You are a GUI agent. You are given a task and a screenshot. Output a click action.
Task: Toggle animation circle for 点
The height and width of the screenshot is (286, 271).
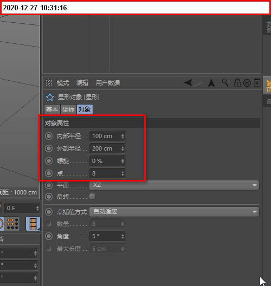(49, 173)
